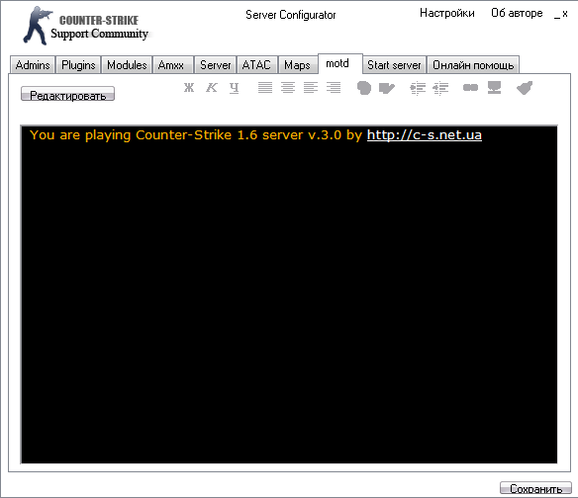
Task: Toggle underline (Ч) formatting icon
Action: pos(235,88)
